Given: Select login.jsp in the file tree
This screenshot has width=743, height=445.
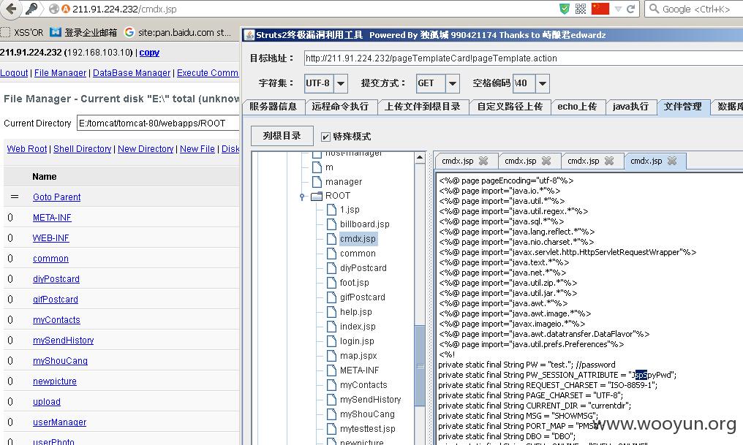Looking at the screenshot, I should (357, 341).
